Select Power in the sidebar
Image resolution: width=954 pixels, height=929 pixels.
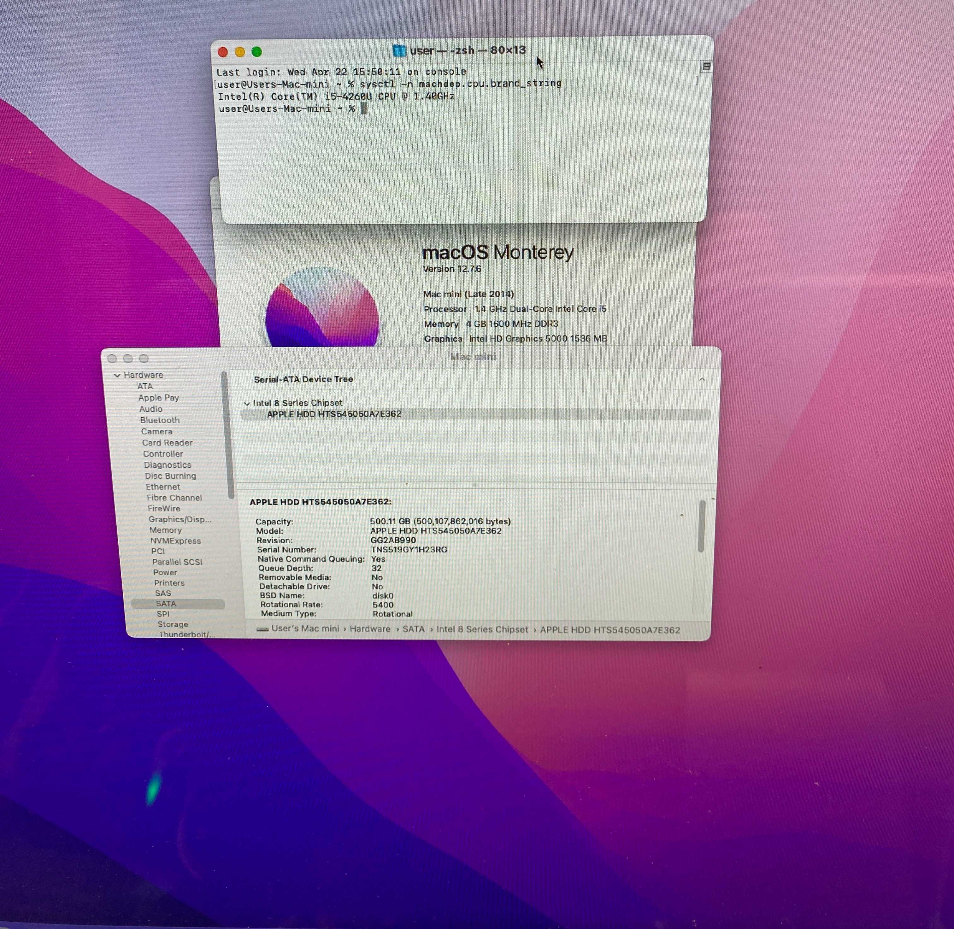(165, 572)
